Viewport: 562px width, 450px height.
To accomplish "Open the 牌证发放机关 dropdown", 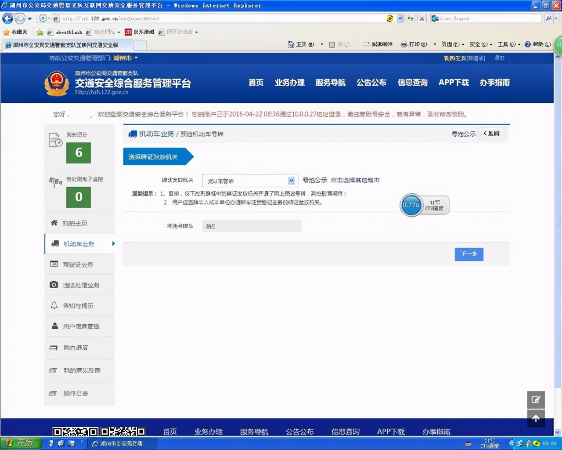I will [250, 181].
